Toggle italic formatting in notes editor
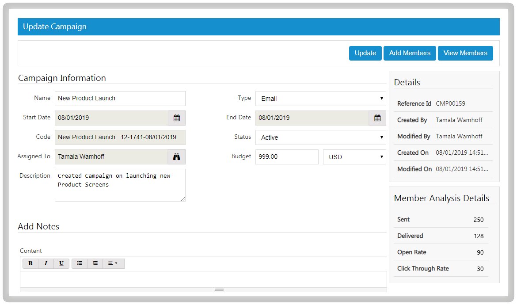The image size is (517, 305). tap(46, 263)
